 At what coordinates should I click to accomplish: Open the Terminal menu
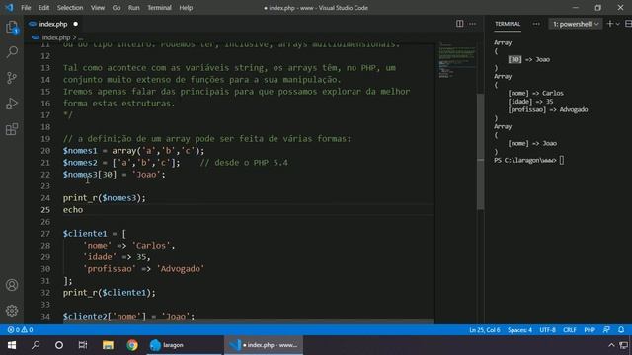tap(159, 8)
